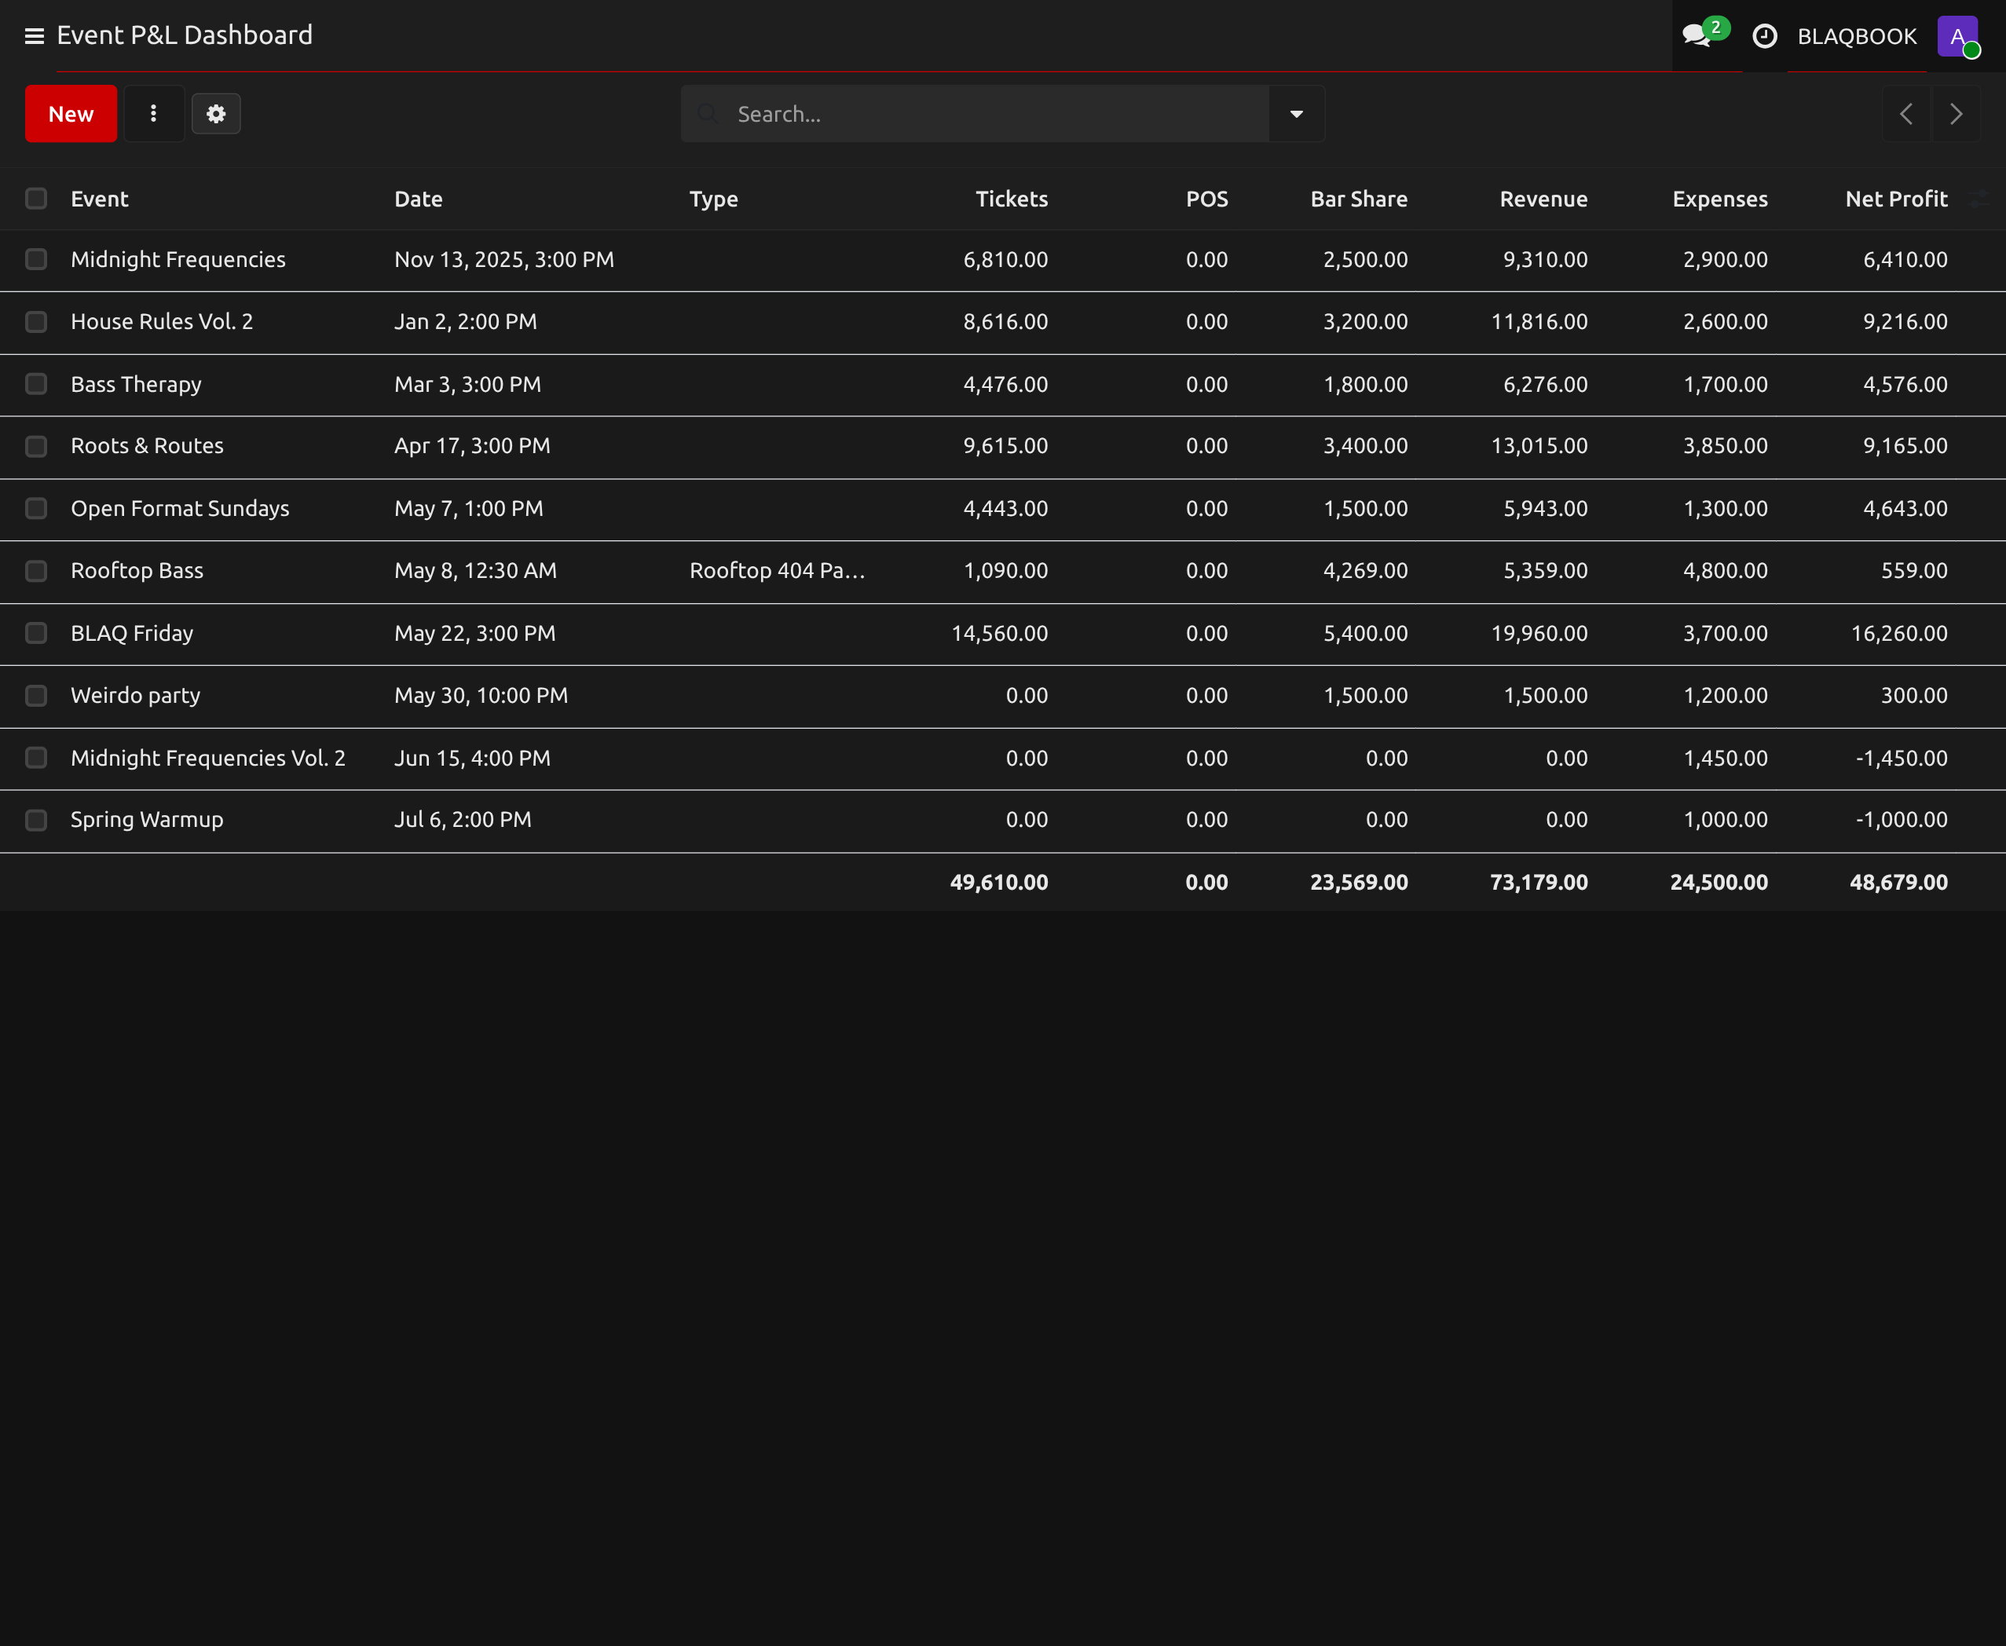Click the -1,450.00 net profit cell

(x=1902, y=758)
